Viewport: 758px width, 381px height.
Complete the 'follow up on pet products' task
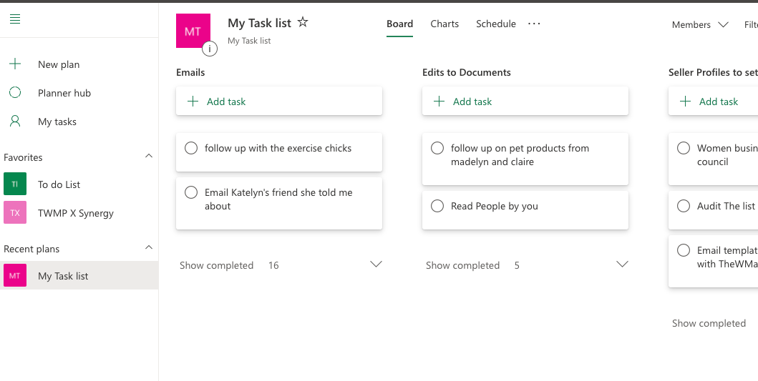pos(437,148)
